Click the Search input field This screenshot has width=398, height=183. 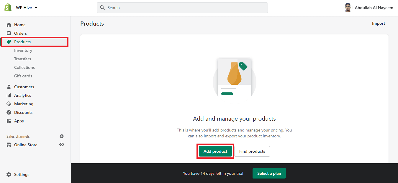[x=182, y=8]
